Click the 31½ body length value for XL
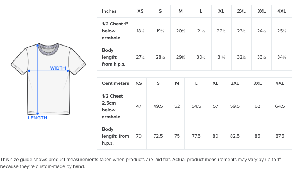 221,57
